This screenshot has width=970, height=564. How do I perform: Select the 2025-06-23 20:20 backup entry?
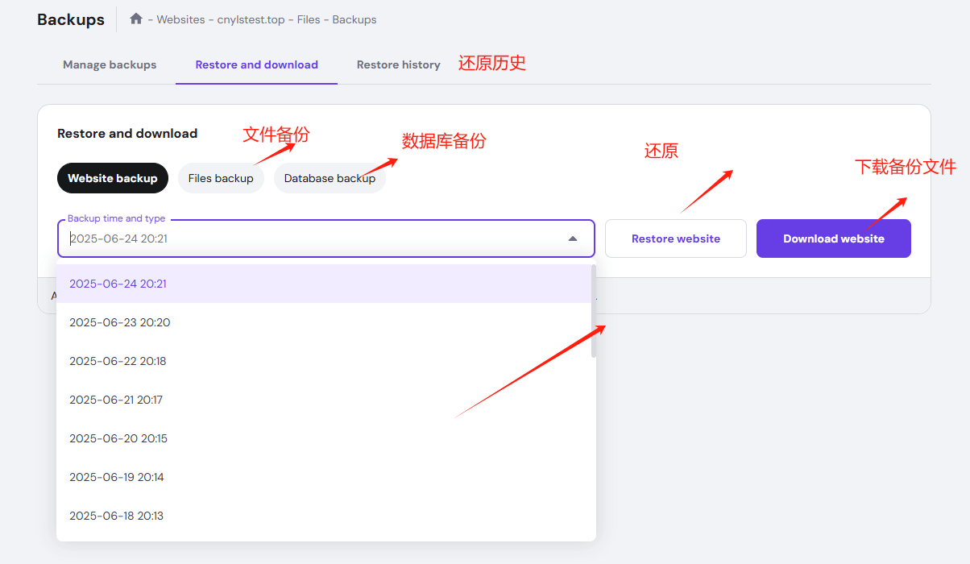119,322
